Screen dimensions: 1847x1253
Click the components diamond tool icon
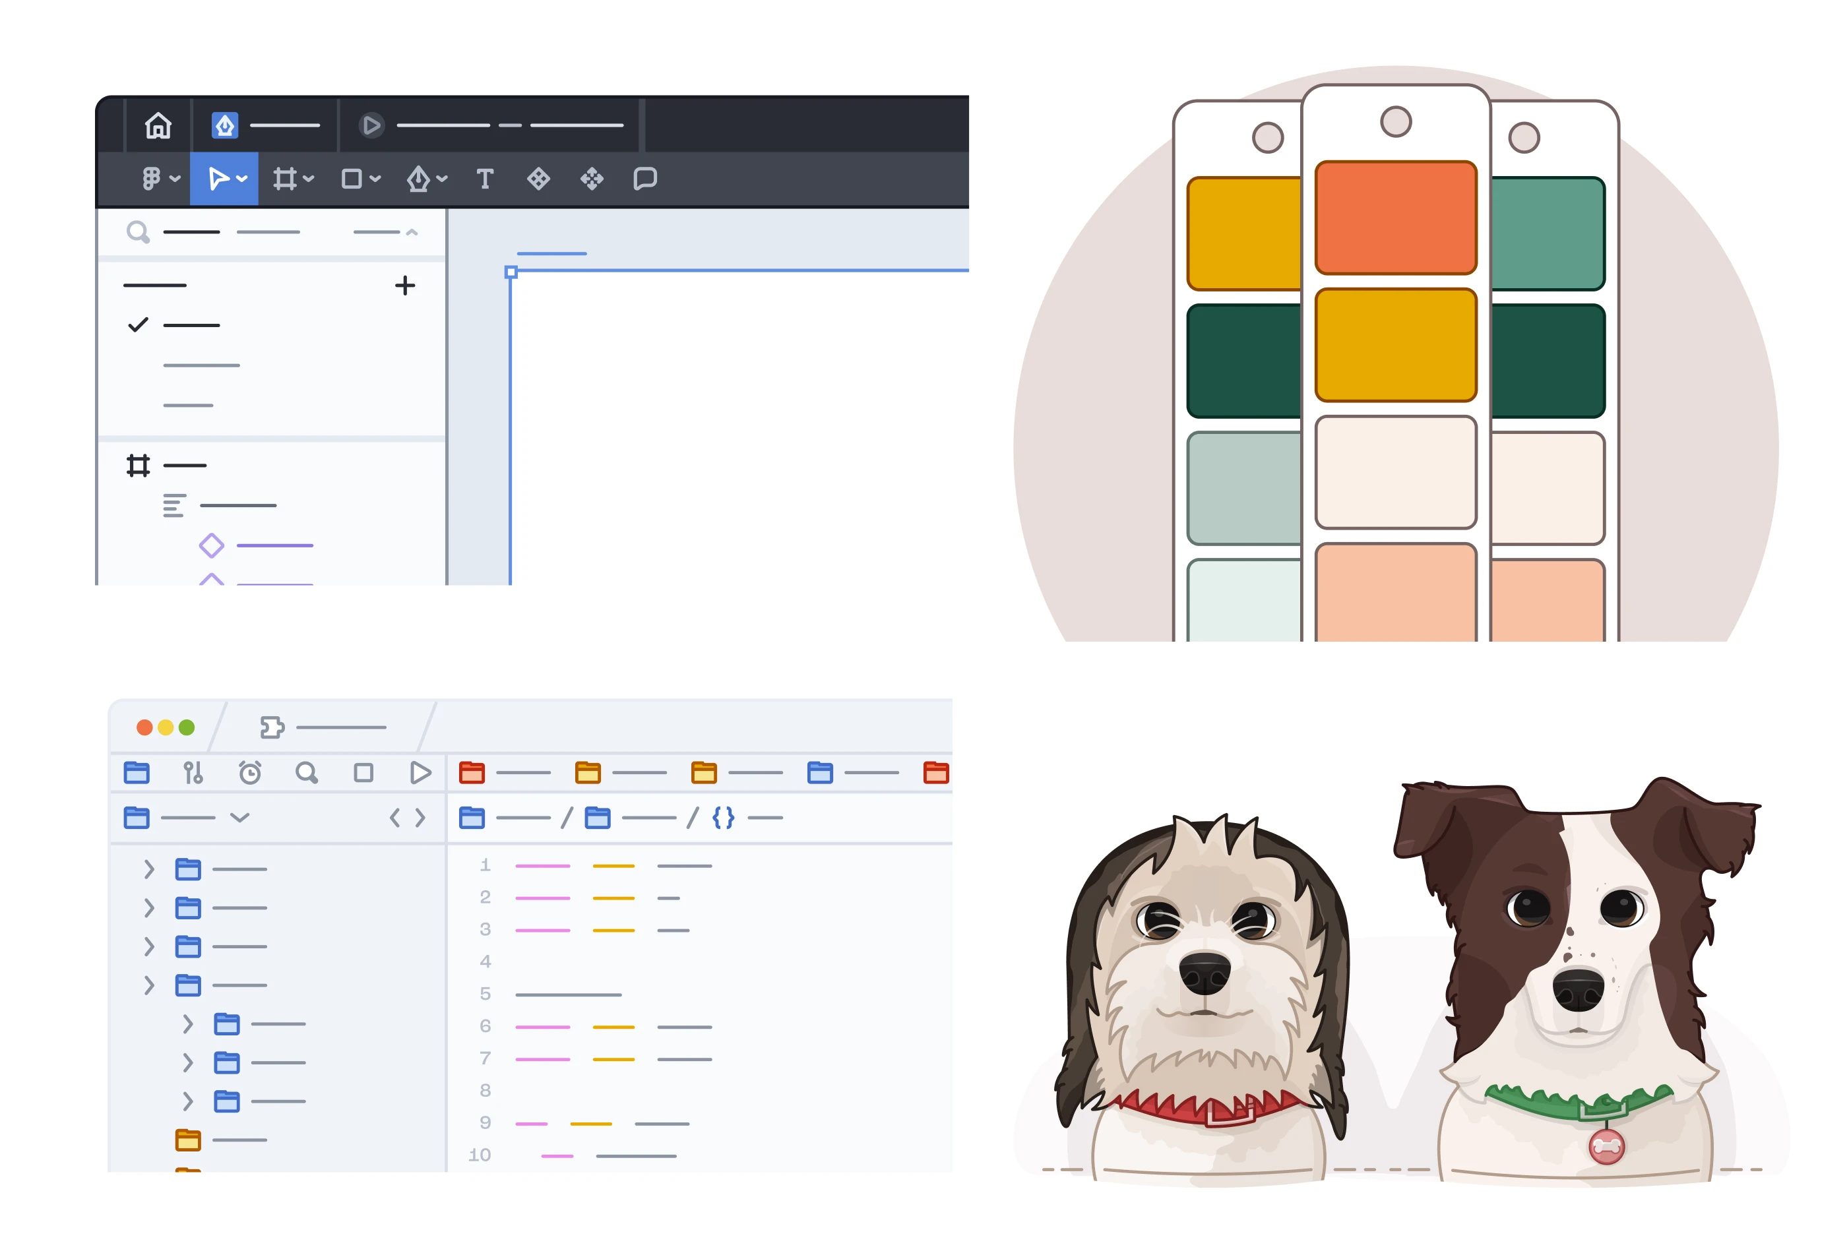[538, 179]
